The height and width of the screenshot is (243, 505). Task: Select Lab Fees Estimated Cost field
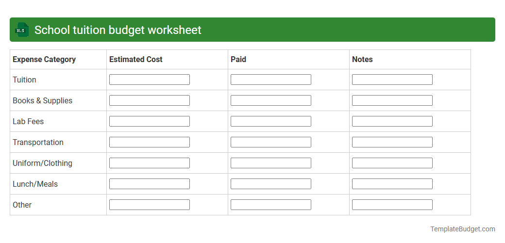(150, 121)
